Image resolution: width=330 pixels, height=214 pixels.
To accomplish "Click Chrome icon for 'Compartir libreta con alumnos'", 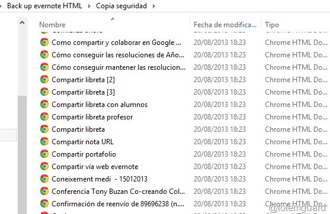I will pos(44,104).
